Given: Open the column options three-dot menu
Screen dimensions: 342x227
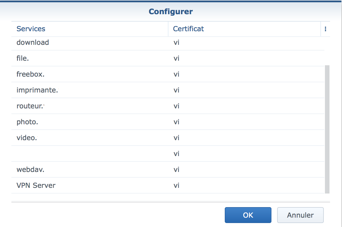Looking at the screenshot, I should (x=325, y=29).
